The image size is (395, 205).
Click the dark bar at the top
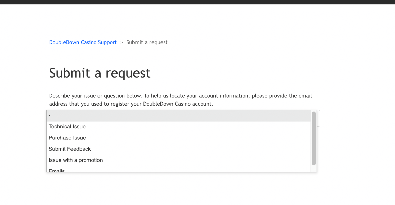pos(197,2)
